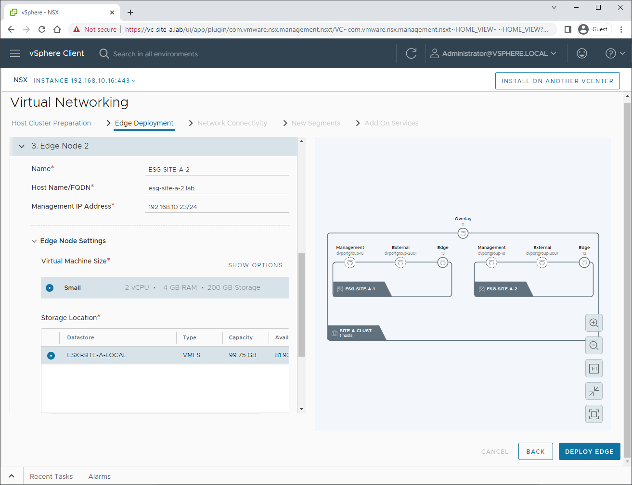632x485 pixels.
Task: Click ESG-SITE-A-1 Edge port icon
Action: (x=443, y=262)
